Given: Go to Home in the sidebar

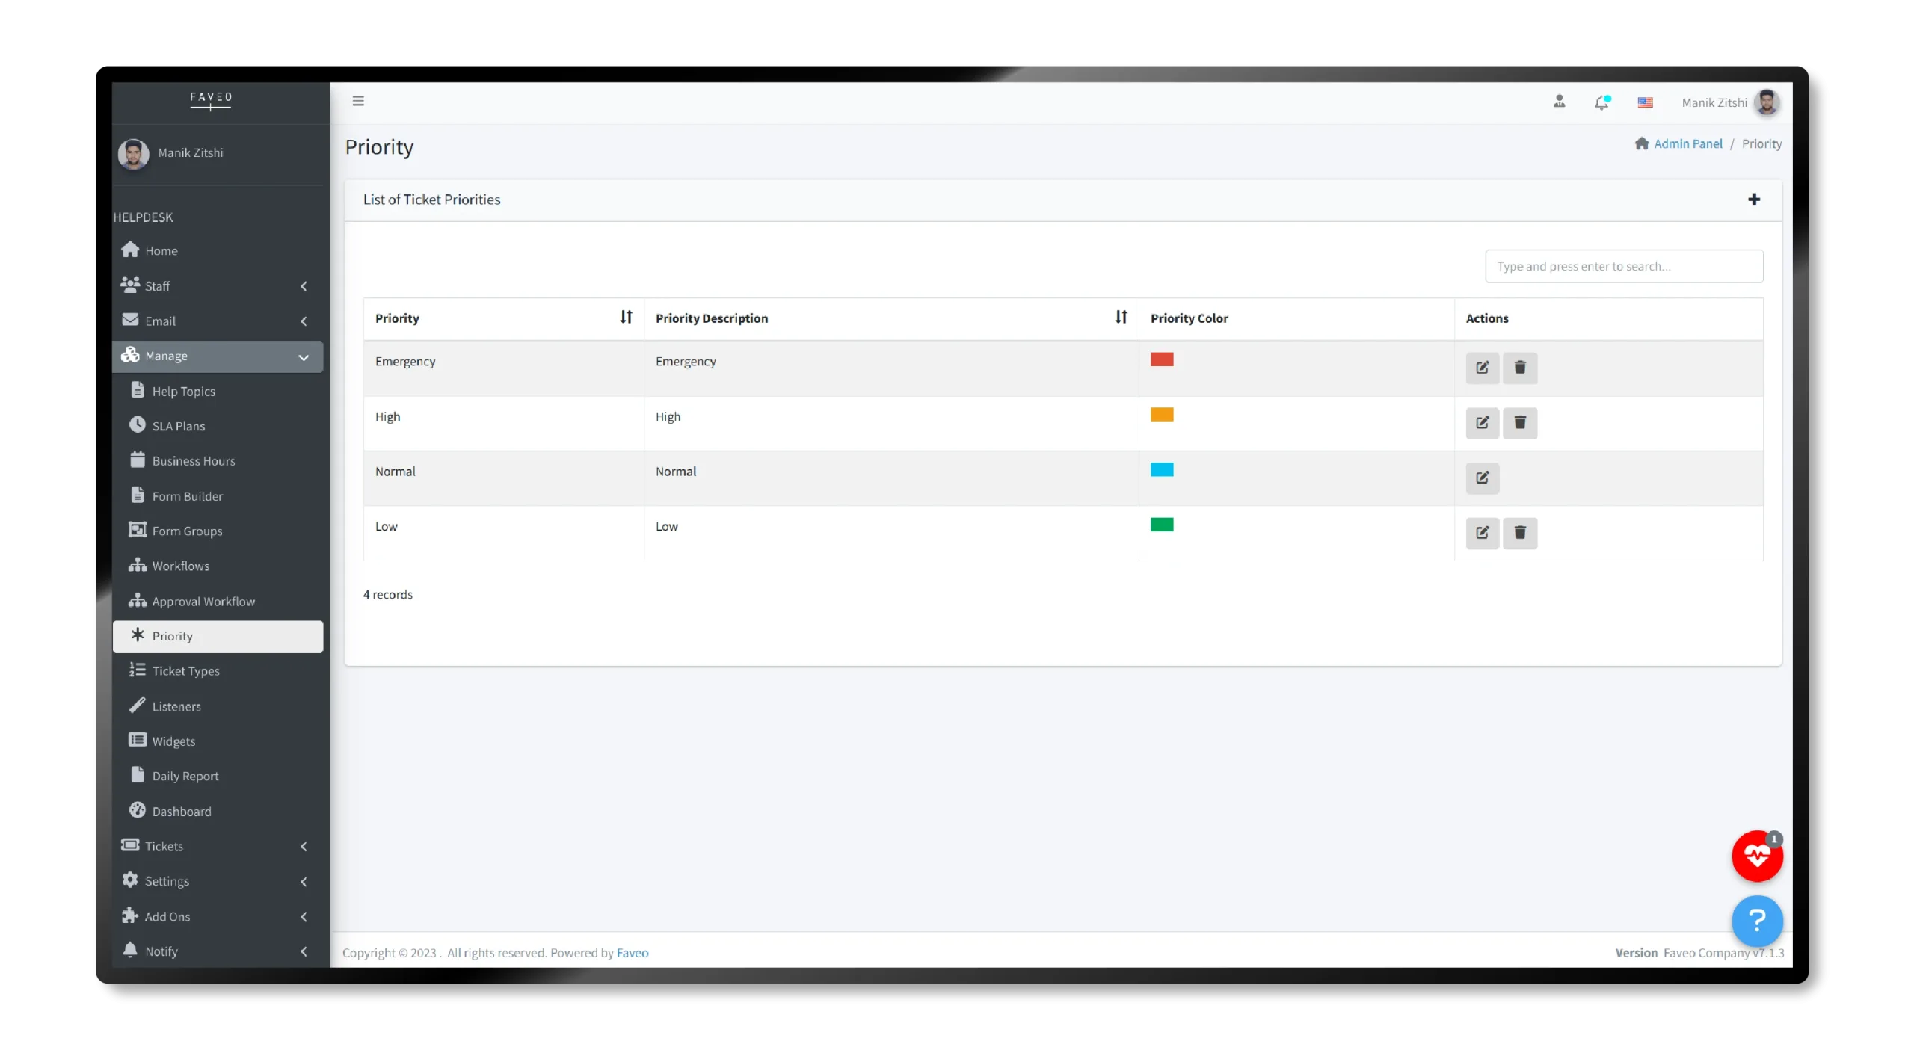Looking at the screenshot, I should (x=218, y=250).
